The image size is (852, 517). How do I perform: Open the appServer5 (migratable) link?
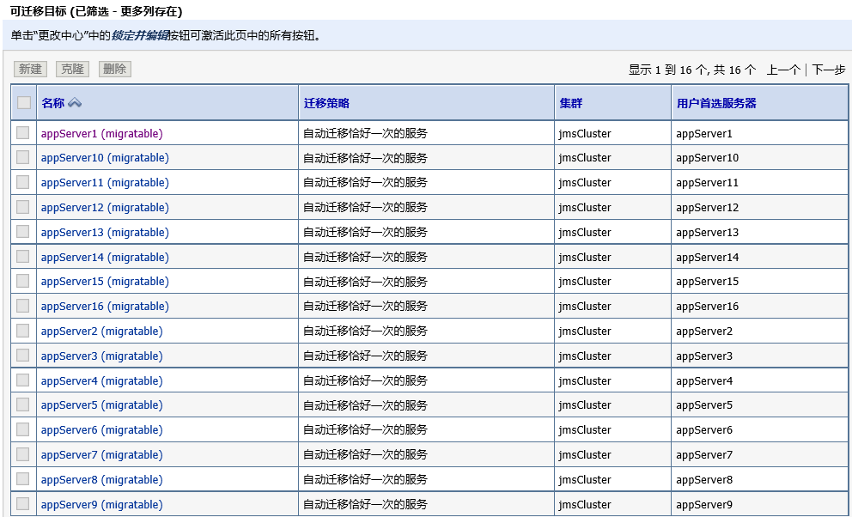point(102,405)
